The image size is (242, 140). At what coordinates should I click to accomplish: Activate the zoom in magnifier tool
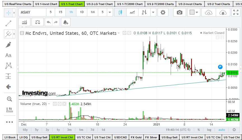9,99
